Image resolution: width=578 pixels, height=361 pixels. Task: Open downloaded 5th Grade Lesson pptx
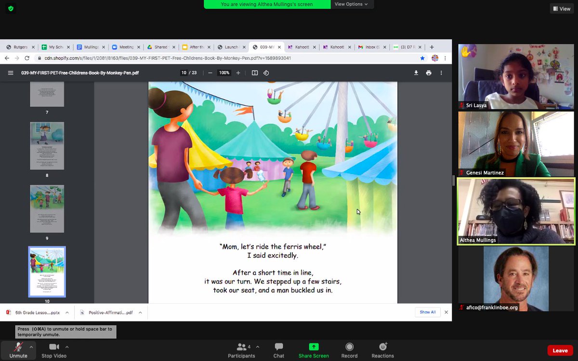(33, 312)
